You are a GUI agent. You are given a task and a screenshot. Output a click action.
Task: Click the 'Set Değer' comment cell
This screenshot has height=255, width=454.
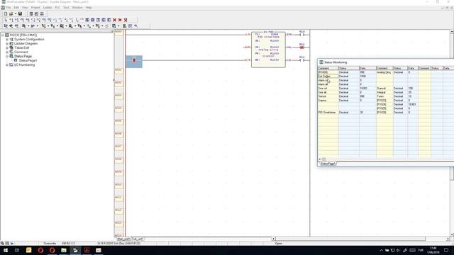pos(328,76)
